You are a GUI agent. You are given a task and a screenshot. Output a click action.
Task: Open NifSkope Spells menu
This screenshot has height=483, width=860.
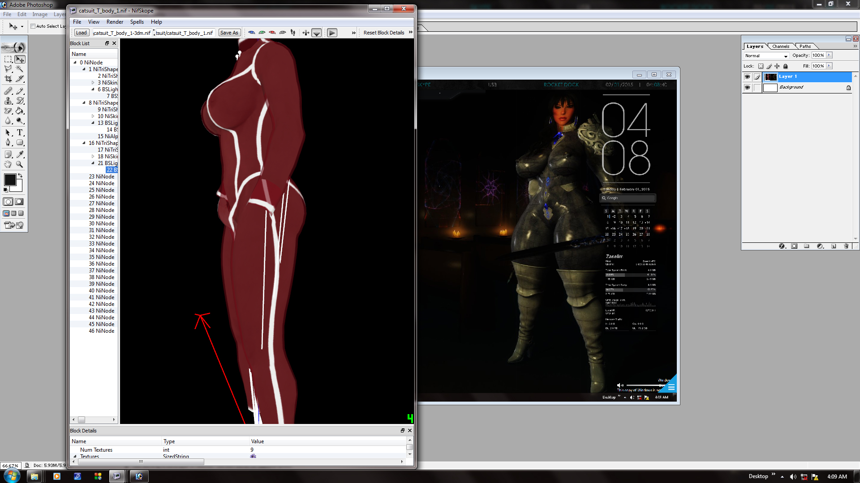pyautogui.click(x=137, y=22)
